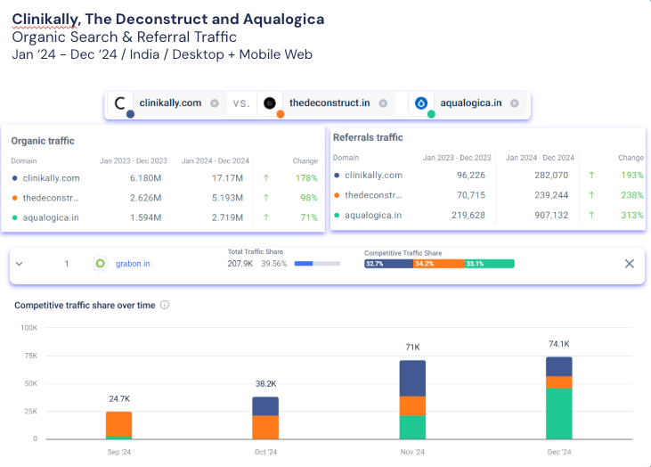The height and width of the screenshot is (467, 651).
Task: Click the 32.7% blue share segment
Action: coord(388,264)
